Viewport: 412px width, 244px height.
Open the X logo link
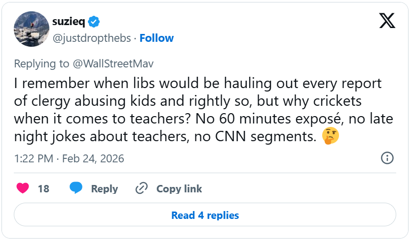coord(386,21)
